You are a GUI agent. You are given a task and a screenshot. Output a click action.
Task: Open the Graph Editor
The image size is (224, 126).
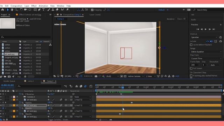tap(91, 86)
